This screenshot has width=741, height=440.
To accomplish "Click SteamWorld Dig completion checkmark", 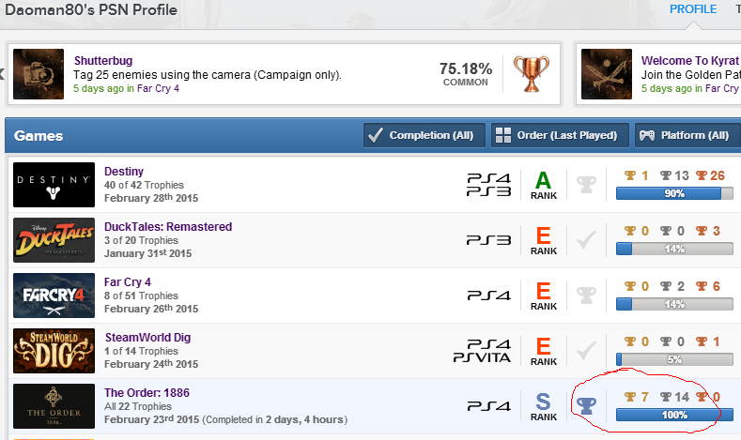I will tap(586, 350).
